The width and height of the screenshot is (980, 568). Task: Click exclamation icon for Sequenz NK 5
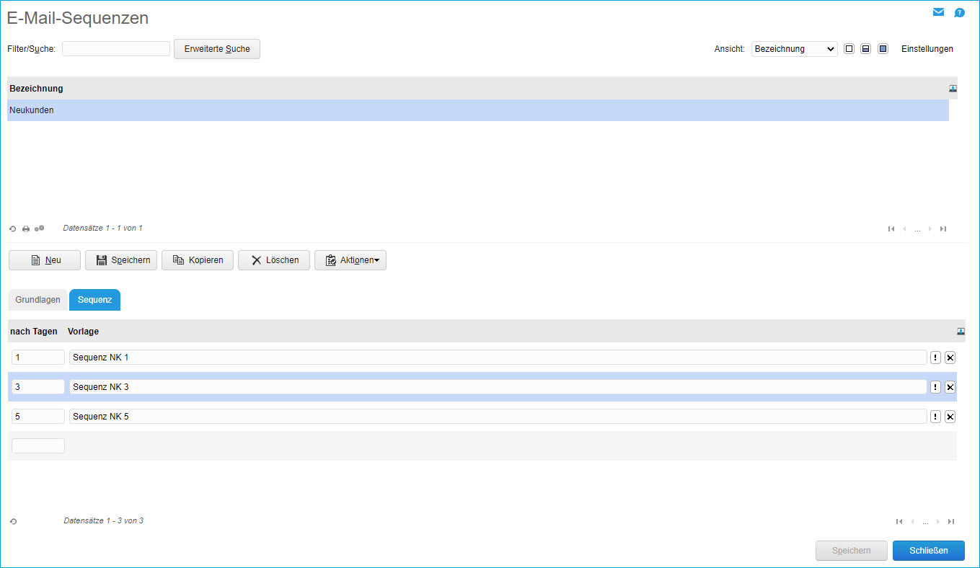tap(935, 417)
